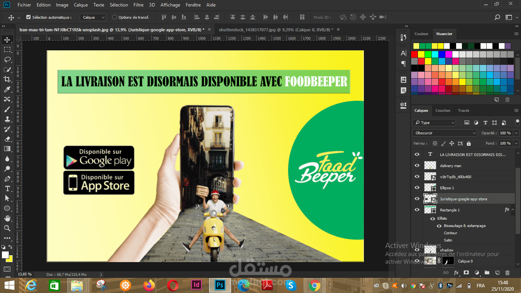Click the Contour effect entry
Screen dimensions: 521x293
(450, 233)
